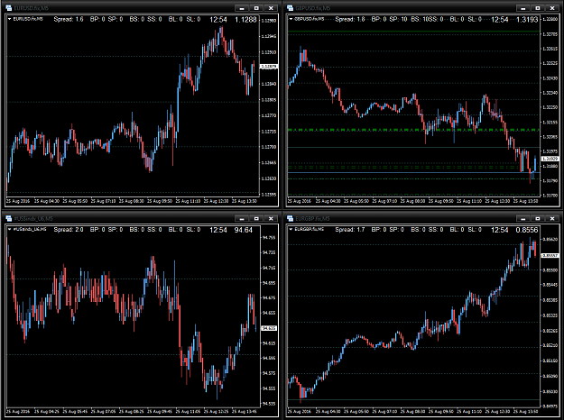Click the '25 Aug 2016' date on the EURGBP time axis
Screen dimensions: 564x420
coord(300,411)
